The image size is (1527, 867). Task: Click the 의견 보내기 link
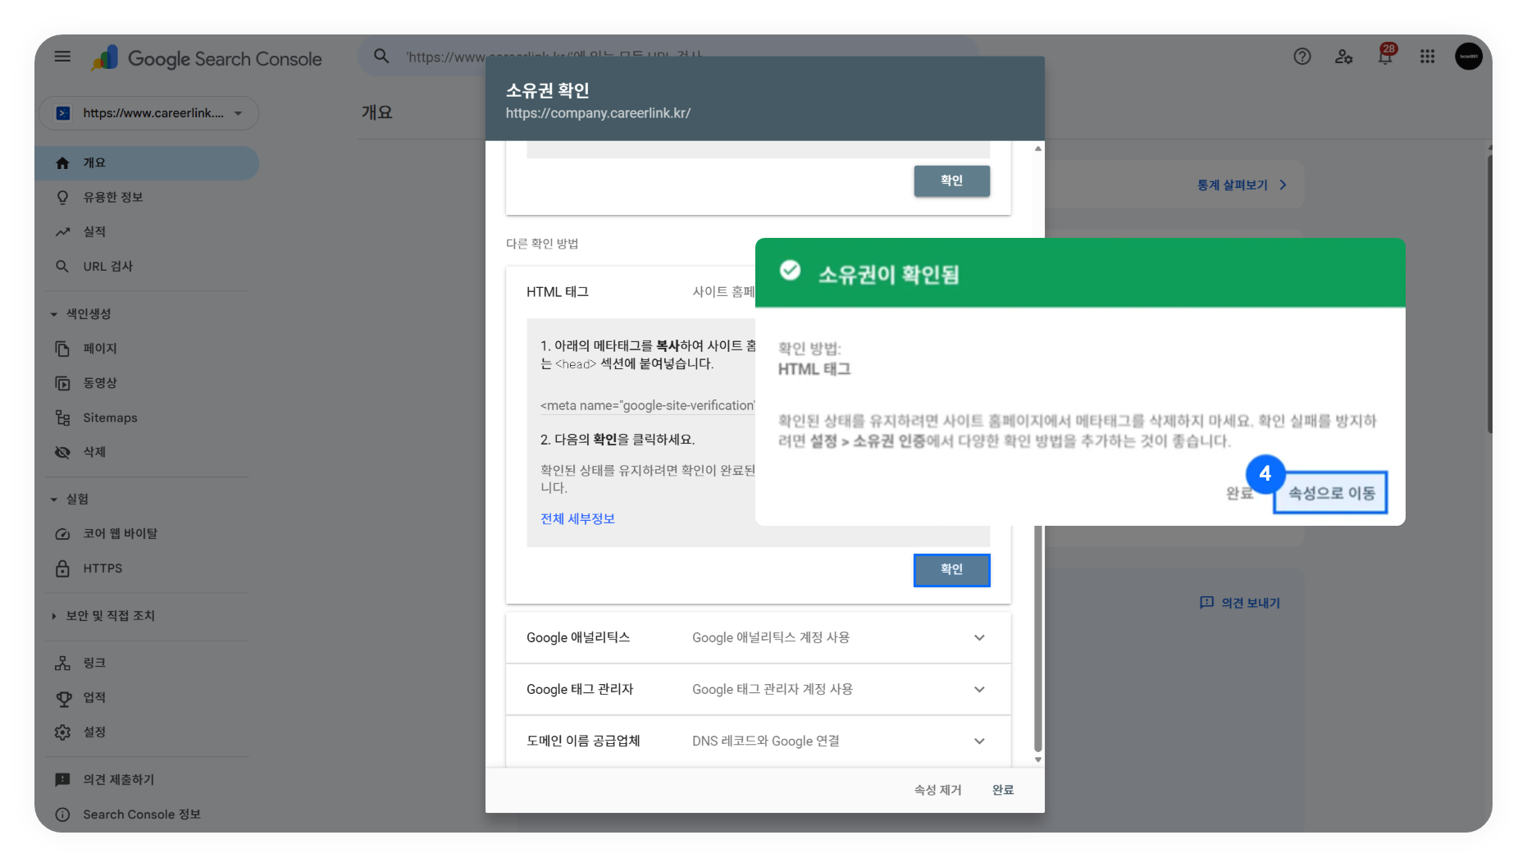tap(1251, 603)
